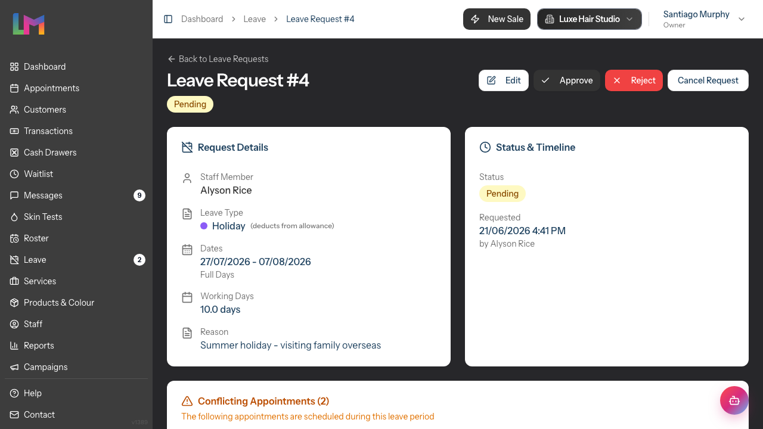Screen dimensions: 763x429
Task: Click Cancel Request button
Action: click(x=708, y=80)
